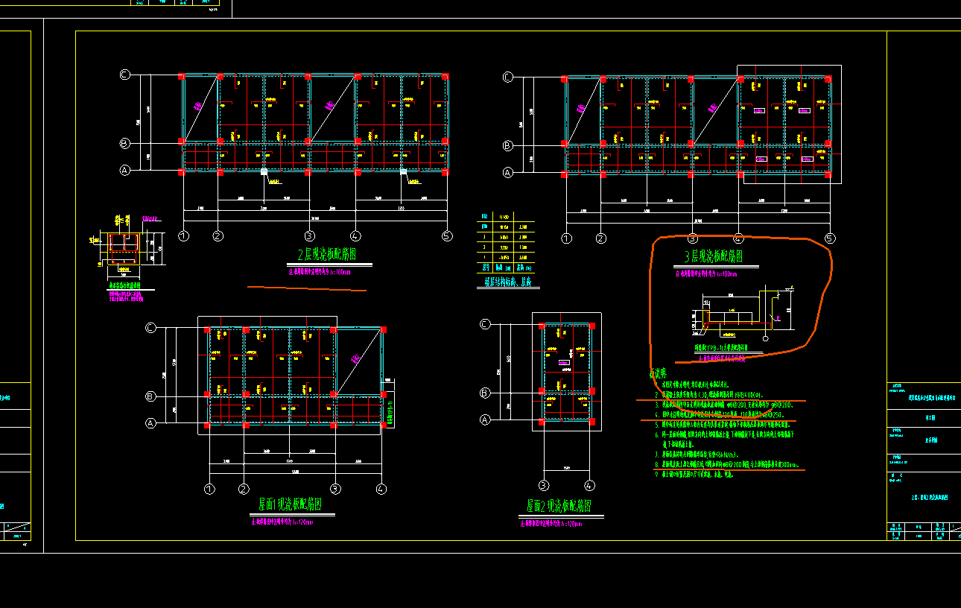Select magenta h=100mm note under 2层 title
The image size is (961, 608).
pos(319,273)
